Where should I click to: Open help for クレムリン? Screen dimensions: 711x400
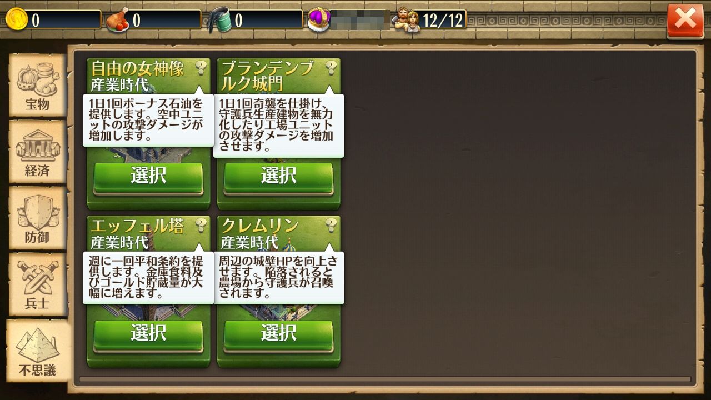331,226
